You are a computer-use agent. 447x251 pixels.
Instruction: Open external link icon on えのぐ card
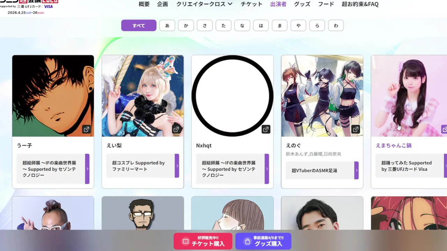(x=356, y=129)
